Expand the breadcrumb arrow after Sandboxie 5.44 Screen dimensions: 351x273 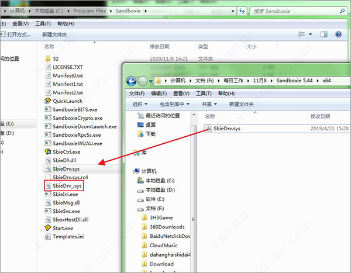point(318,81)
